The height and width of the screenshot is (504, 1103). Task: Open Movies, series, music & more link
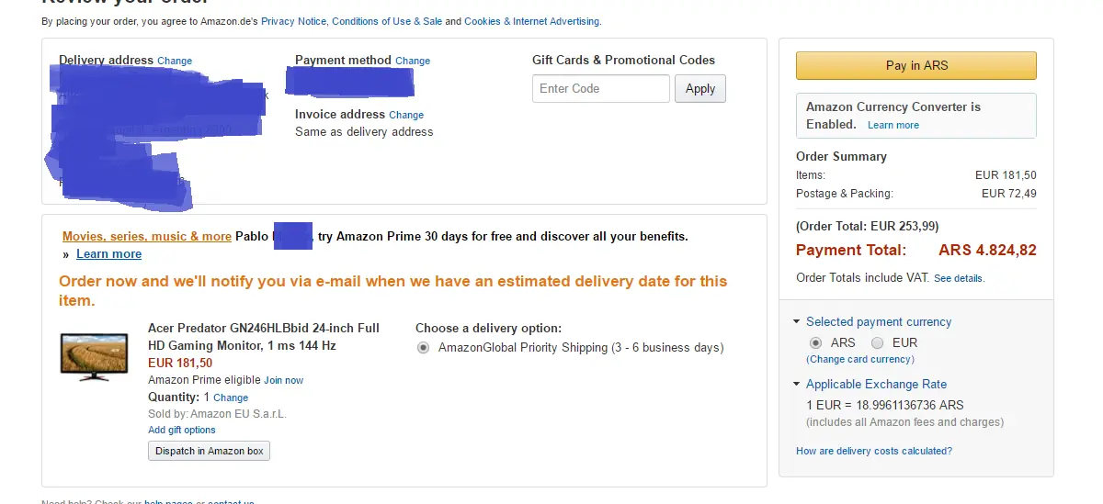click(x=147, y=237)
